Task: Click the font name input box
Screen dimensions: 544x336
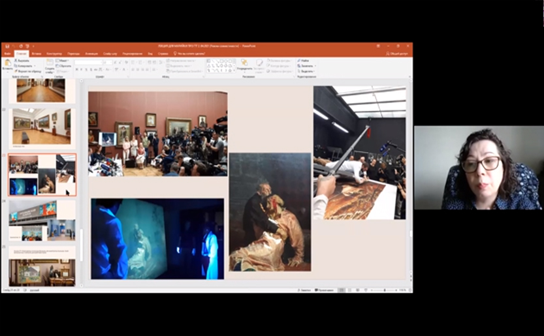Action: point(88,63)
